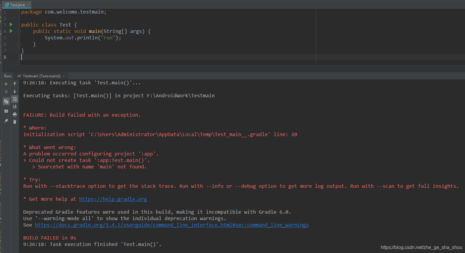
Task: Click the "run" string literal in code
Action: pos(108,38)
